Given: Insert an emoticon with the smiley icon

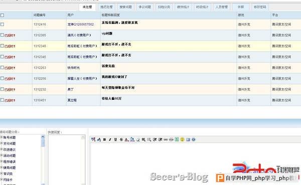Looking at the screenshot, I should point(182,139).
